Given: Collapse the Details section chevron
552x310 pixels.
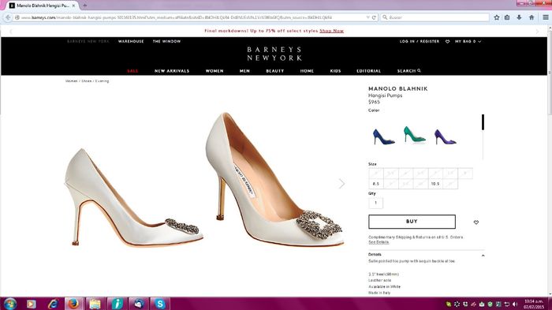Looking at the screenshot, I should point(483,256).
